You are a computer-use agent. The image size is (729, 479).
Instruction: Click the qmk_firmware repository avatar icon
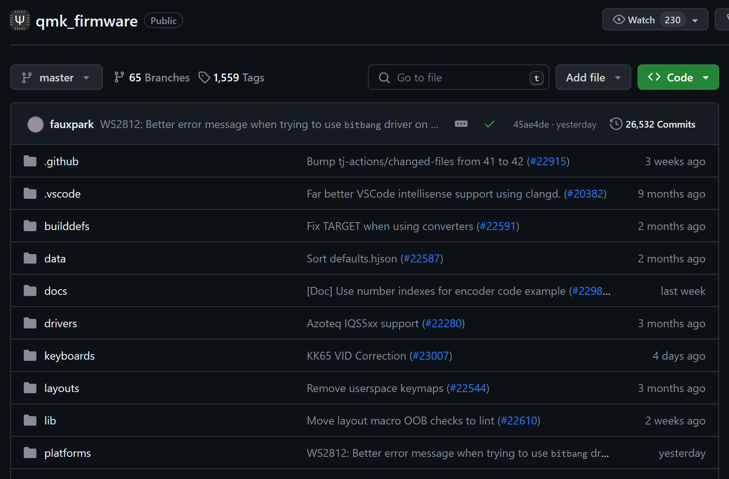point(20,21)
